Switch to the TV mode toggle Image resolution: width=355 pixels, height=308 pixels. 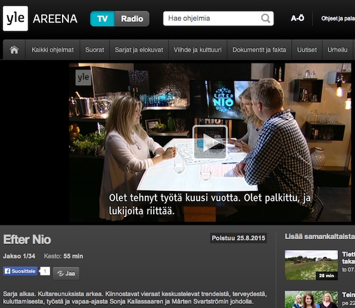pos(102,19)
